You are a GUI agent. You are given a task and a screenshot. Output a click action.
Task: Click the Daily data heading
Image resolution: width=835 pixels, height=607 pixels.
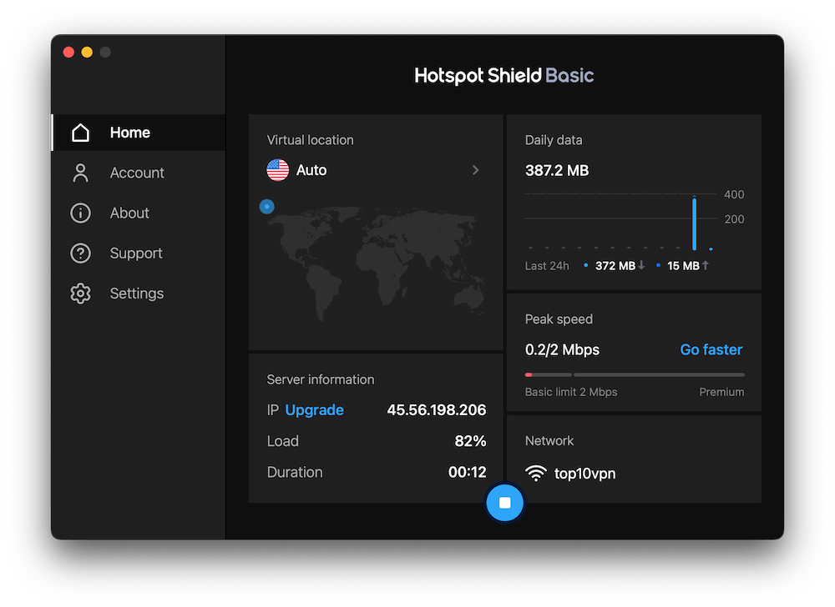click(554, 140)
